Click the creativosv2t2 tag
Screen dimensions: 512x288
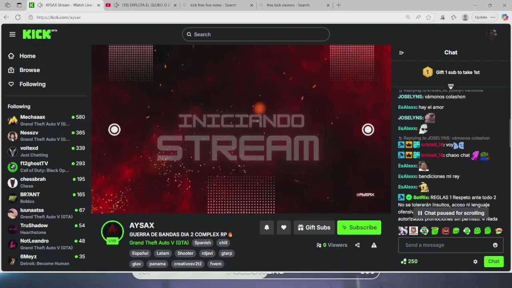coord(188,264)
